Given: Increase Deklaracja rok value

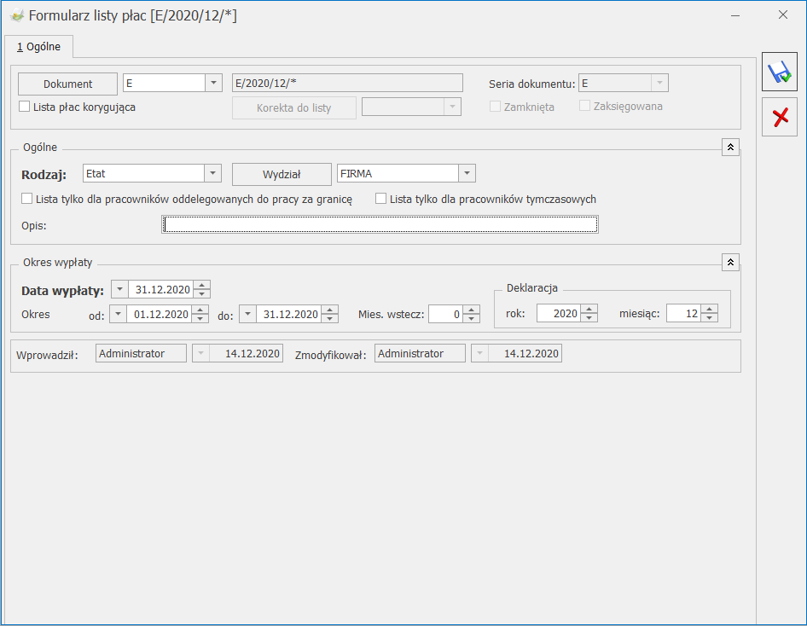Looking at the screenshot, I should click(x=589, y=309).
